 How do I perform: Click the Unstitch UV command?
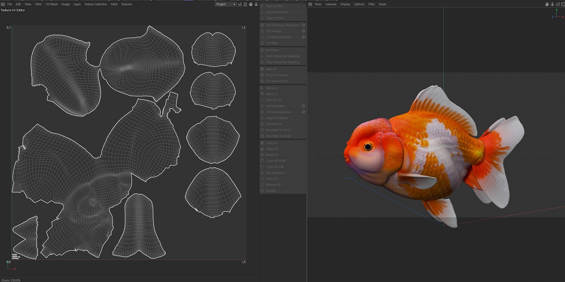[x=283, y=124]
